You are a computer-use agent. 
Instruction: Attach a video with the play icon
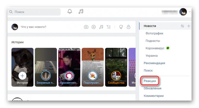pos(94,27)
